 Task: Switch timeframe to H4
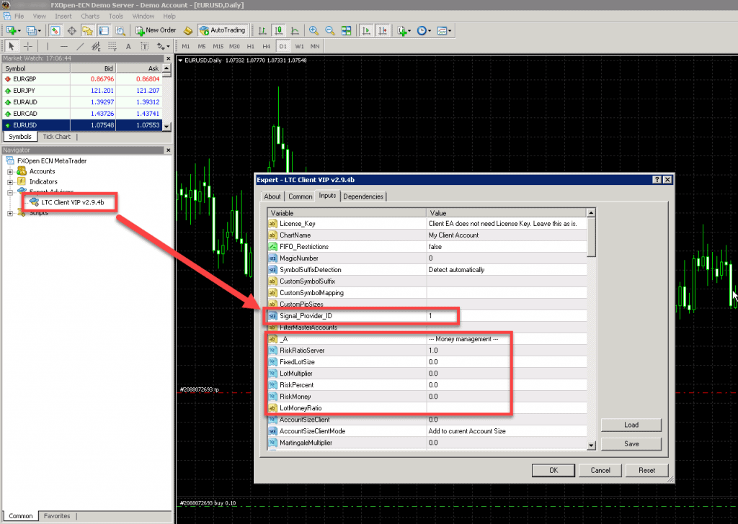pos(267,47)
